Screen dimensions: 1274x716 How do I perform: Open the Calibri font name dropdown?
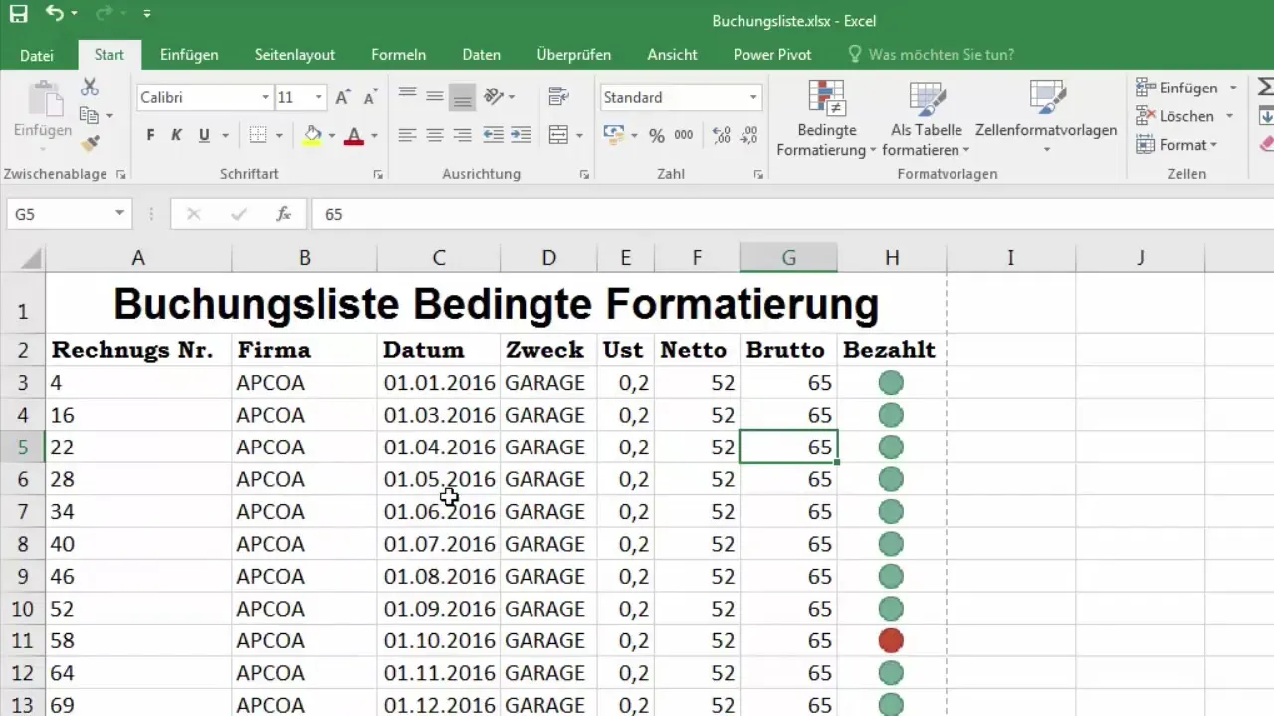click(x=265, y=97)
